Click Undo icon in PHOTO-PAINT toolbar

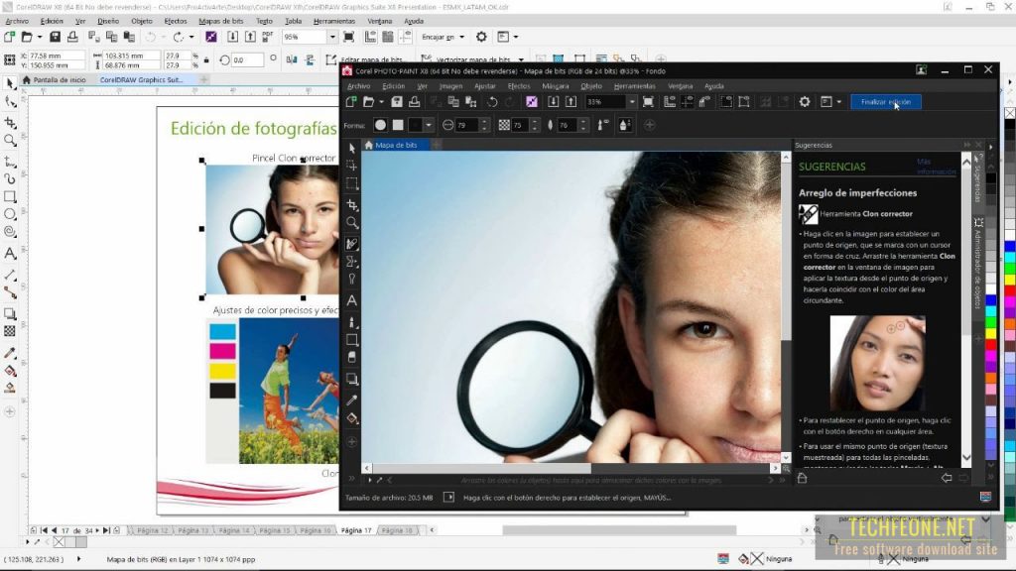(x=492, y=102)
